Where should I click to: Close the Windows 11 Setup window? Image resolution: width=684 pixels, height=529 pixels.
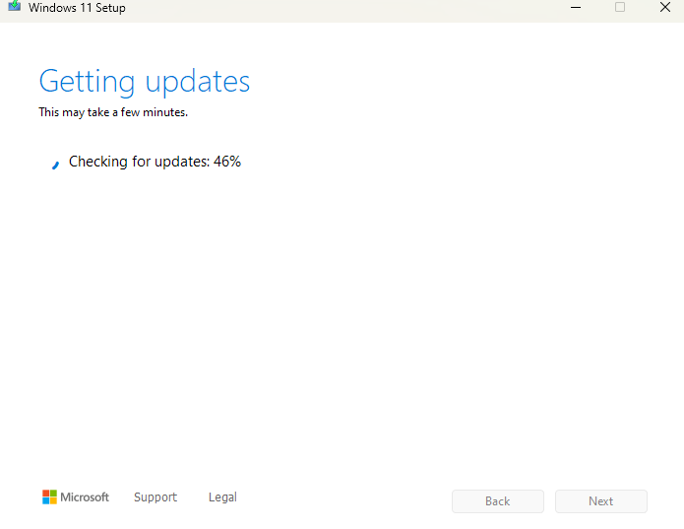click(x=665, y=7)
